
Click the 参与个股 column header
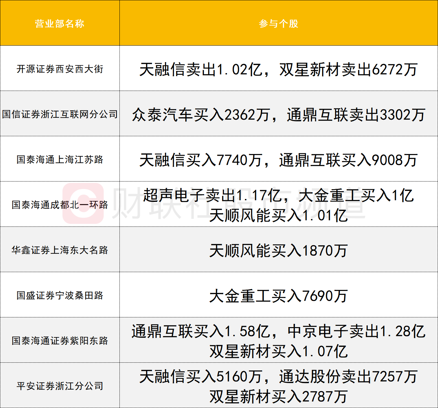coord(279,23)
